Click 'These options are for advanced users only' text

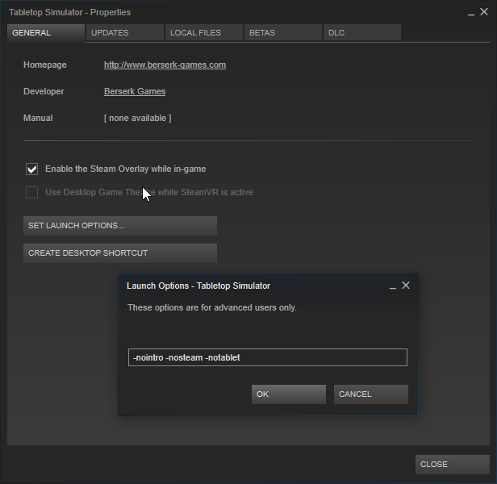pyautogui.click(x=212, y=308)
